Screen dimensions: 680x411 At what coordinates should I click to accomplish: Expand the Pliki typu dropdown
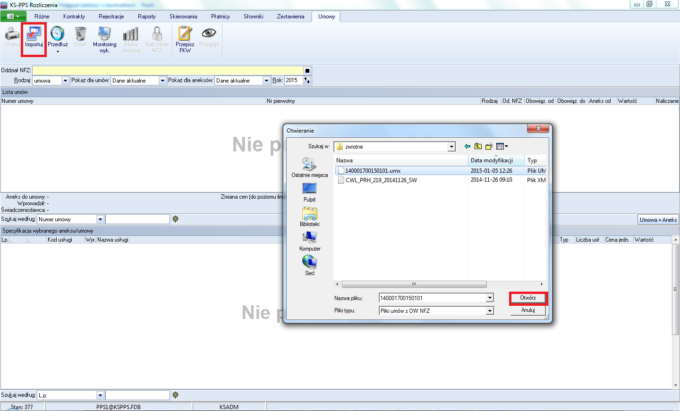490,310
